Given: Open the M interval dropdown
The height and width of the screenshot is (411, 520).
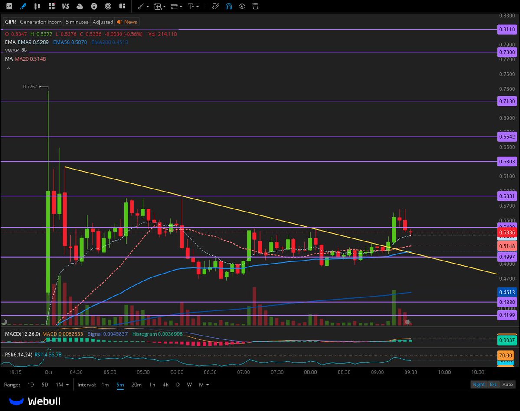Looking at the screenshot, I should click(204, 385).
